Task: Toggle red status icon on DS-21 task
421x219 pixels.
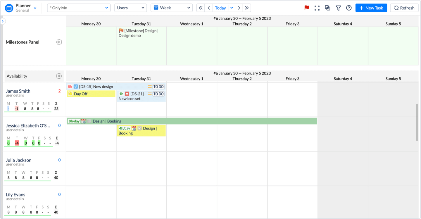Action: (x=127, y=94)
